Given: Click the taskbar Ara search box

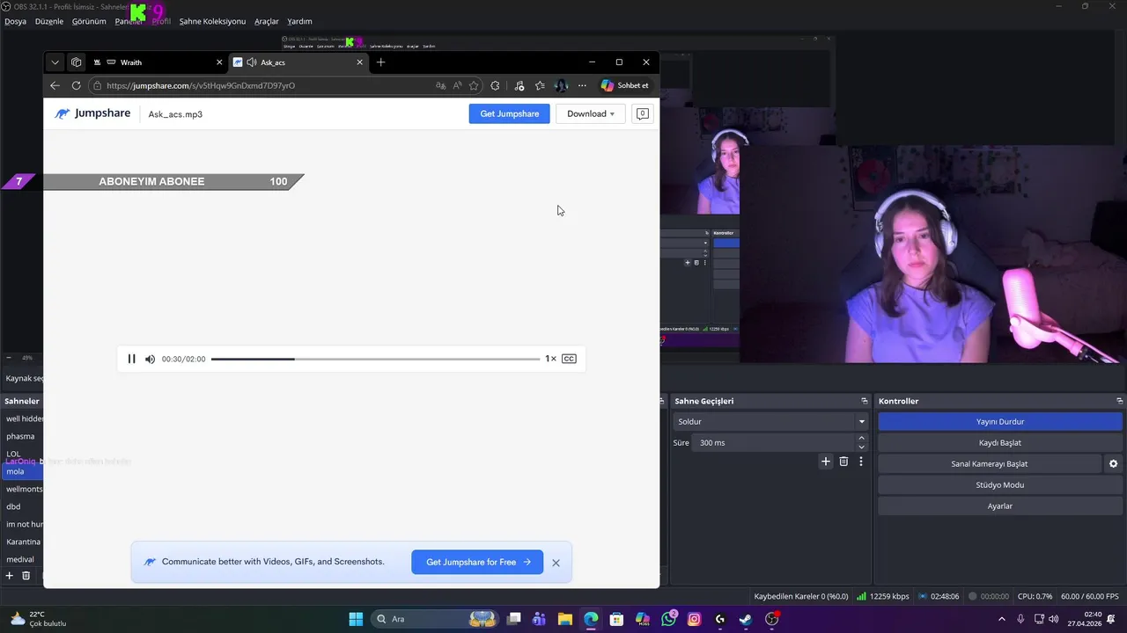Looking at the screenshot, I should tap(436, 619).
